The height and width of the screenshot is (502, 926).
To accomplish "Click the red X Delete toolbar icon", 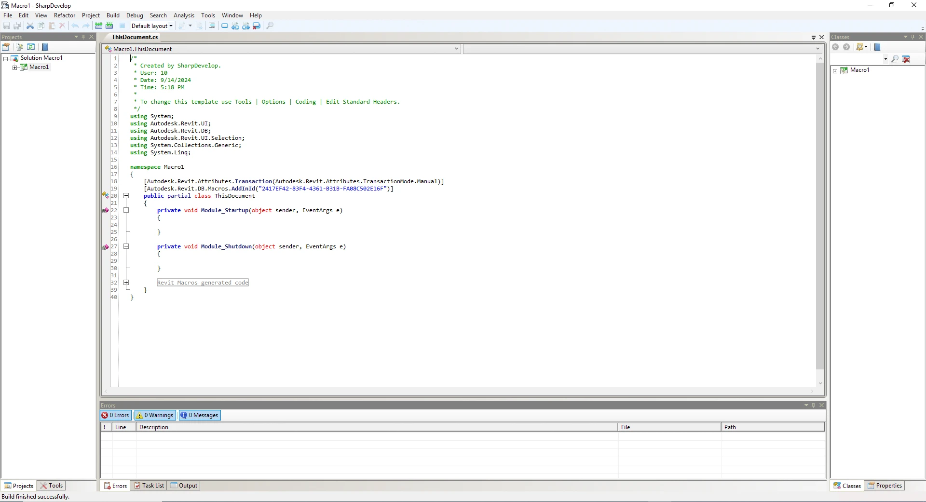I will [62, 26].
